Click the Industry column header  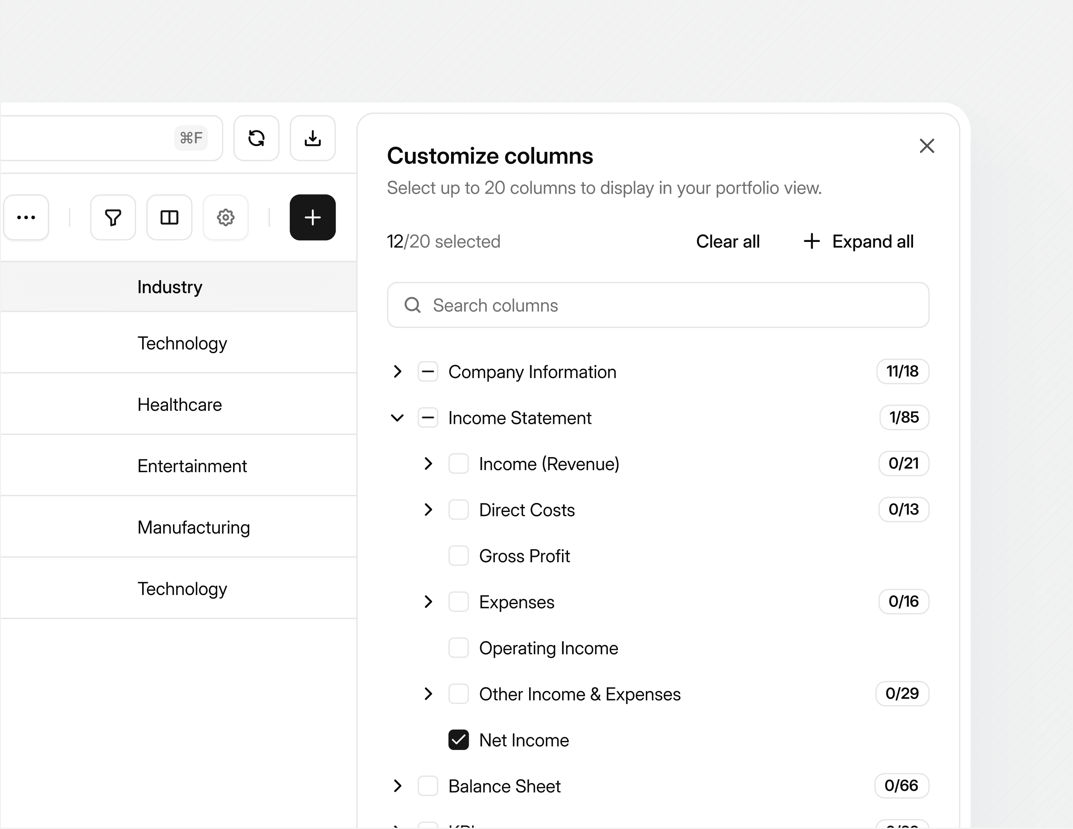(170, 287)
